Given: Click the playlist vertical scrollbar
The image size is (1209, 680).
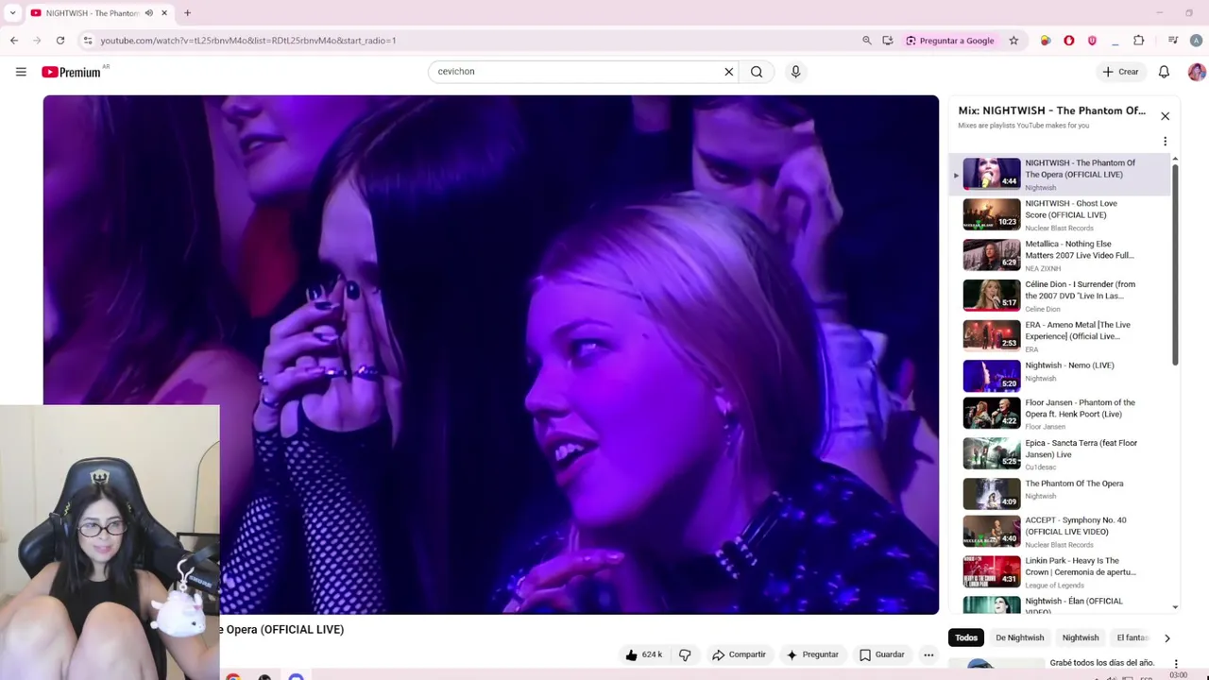Looking at the screenshot, I should [1175, 264].
